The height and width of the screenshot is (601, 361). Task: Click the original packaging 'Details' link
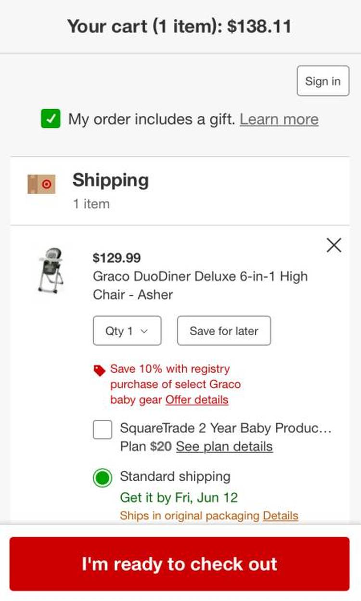280,516
